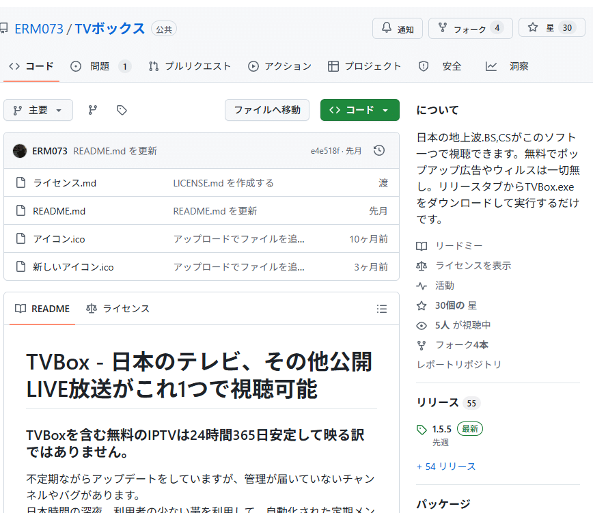The image size is (593, 513).
Task: Select the コード tab
Action: pos(31,66)
